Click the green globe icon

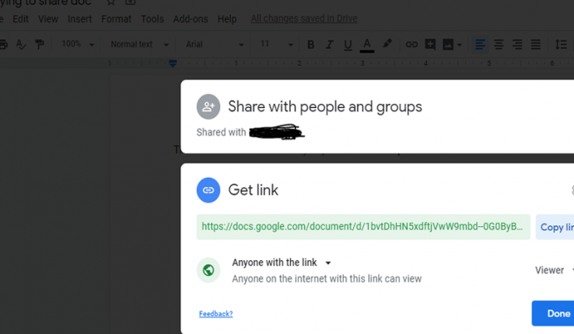pyautogui.click(x=208, y=270)
